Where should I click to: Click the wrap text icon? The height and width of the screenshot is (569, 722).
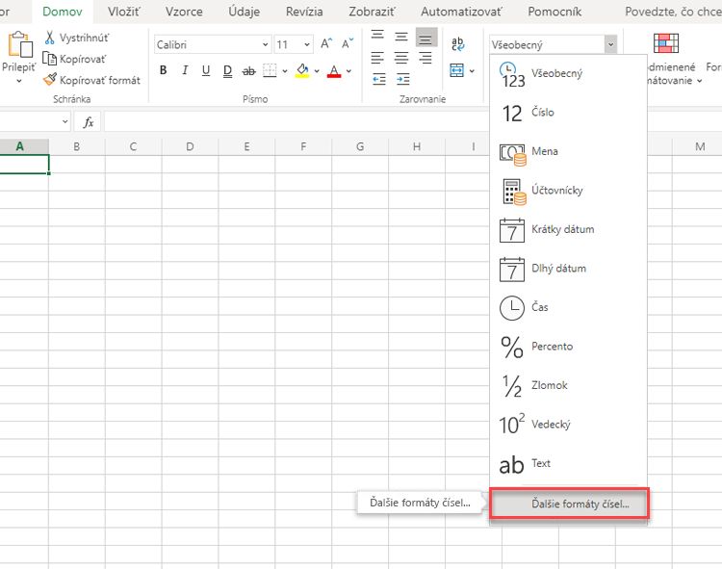coord(457,43)
